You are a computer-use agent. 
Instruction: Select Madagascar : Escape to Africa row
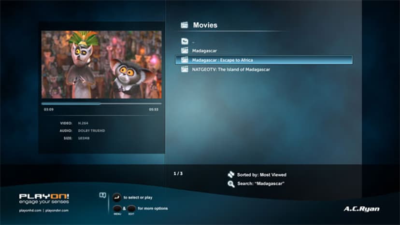(264, 60)
